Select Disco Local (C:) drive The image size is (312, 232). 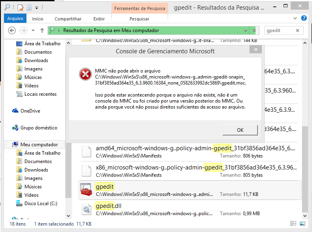coord(41,204)
